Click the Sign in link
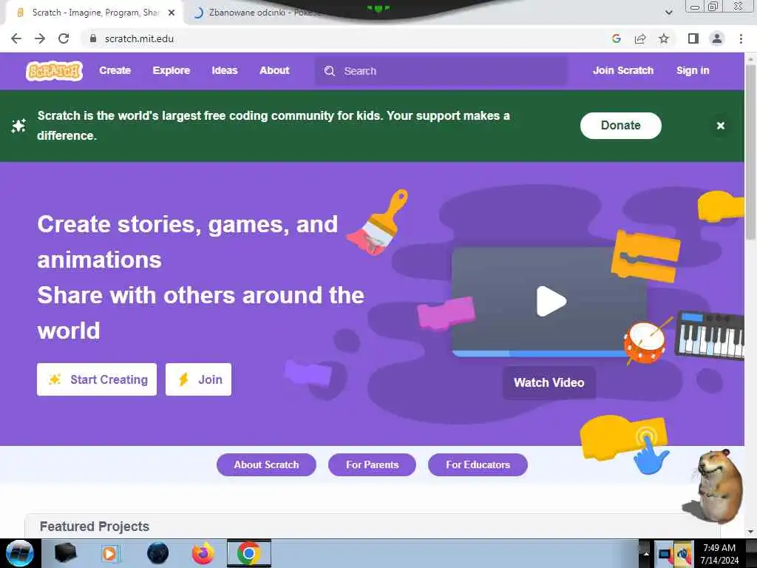Viewport: 757px width, 568px height. 692,70
